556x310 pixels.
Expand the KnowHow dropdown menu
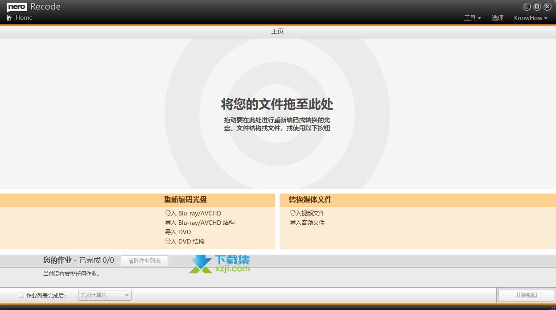point(530,18)
